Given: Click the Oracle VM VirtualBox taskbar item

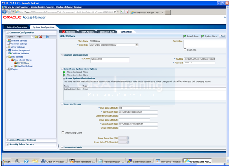Looking at the screenshot, I should 54,161.
